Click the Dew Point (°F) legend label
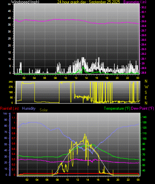Image resolution: width=155 pixels, height=184 pixels. 142,108
